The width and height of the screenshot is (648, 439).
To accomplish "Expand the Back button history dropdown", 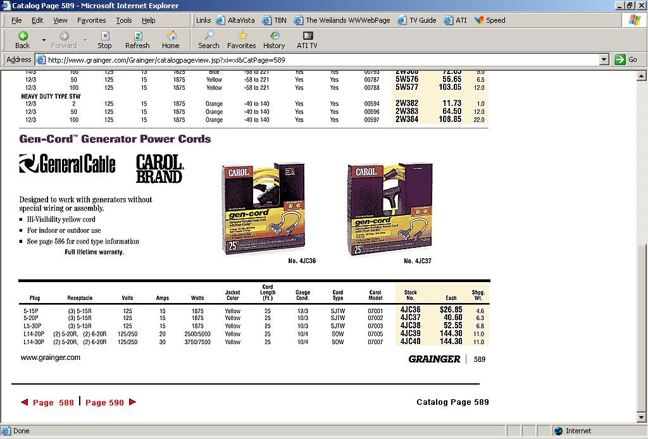I will tap(44, 40).
